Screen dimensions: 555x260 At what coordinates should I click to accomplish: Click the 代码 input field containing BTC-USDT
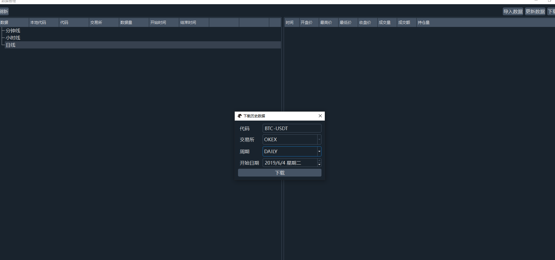(292, 128)
